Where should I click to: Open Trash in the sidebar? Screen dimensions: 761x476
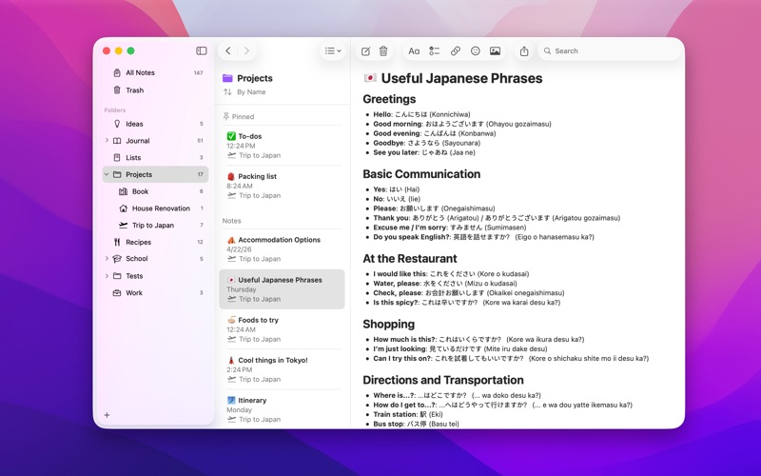155,90
